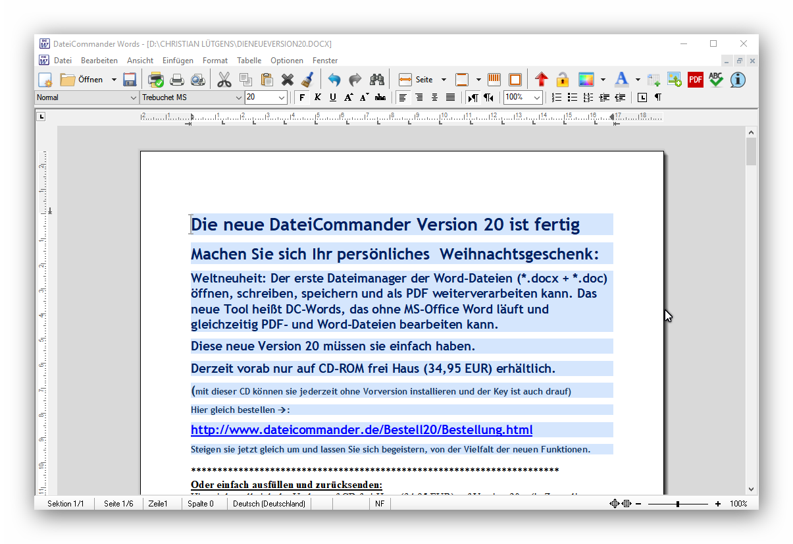Run the ABC spell check
The image size is (793, 544).
716,80
